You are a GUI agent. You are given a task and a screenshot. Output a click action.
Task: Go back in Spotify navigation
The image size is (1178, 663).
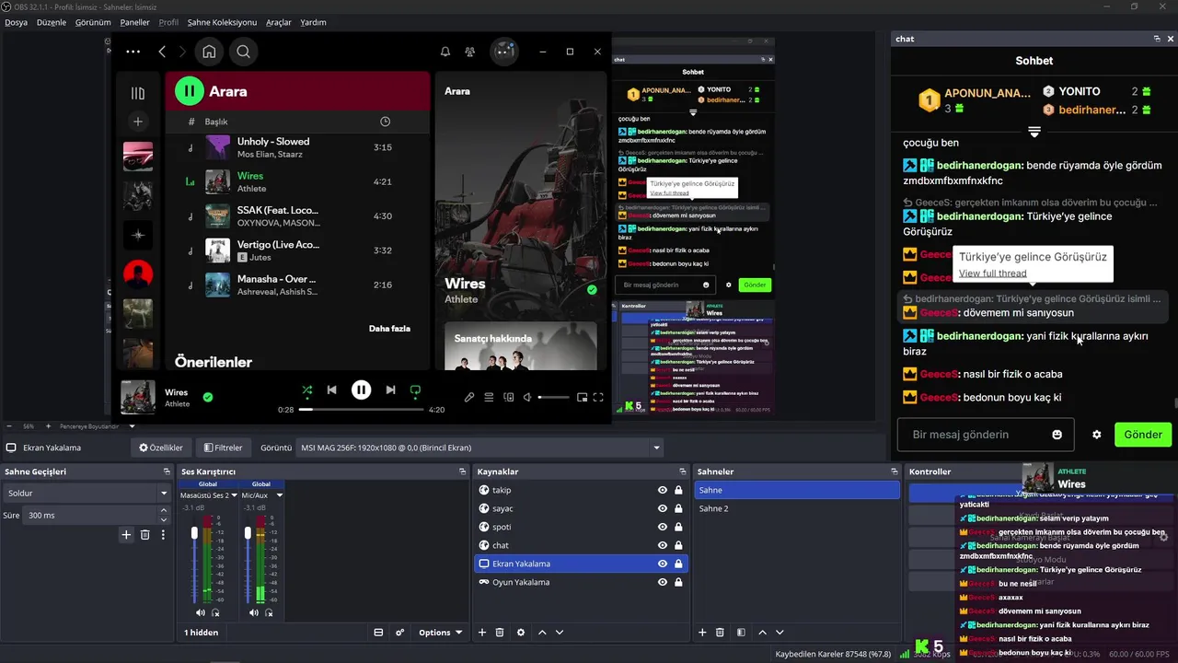coord(162,52)
